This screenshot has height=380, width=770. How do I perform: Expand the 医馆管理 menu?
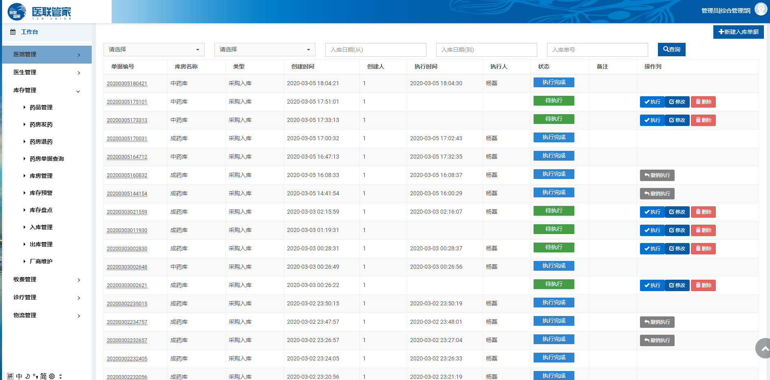click(x=47, y=54)
